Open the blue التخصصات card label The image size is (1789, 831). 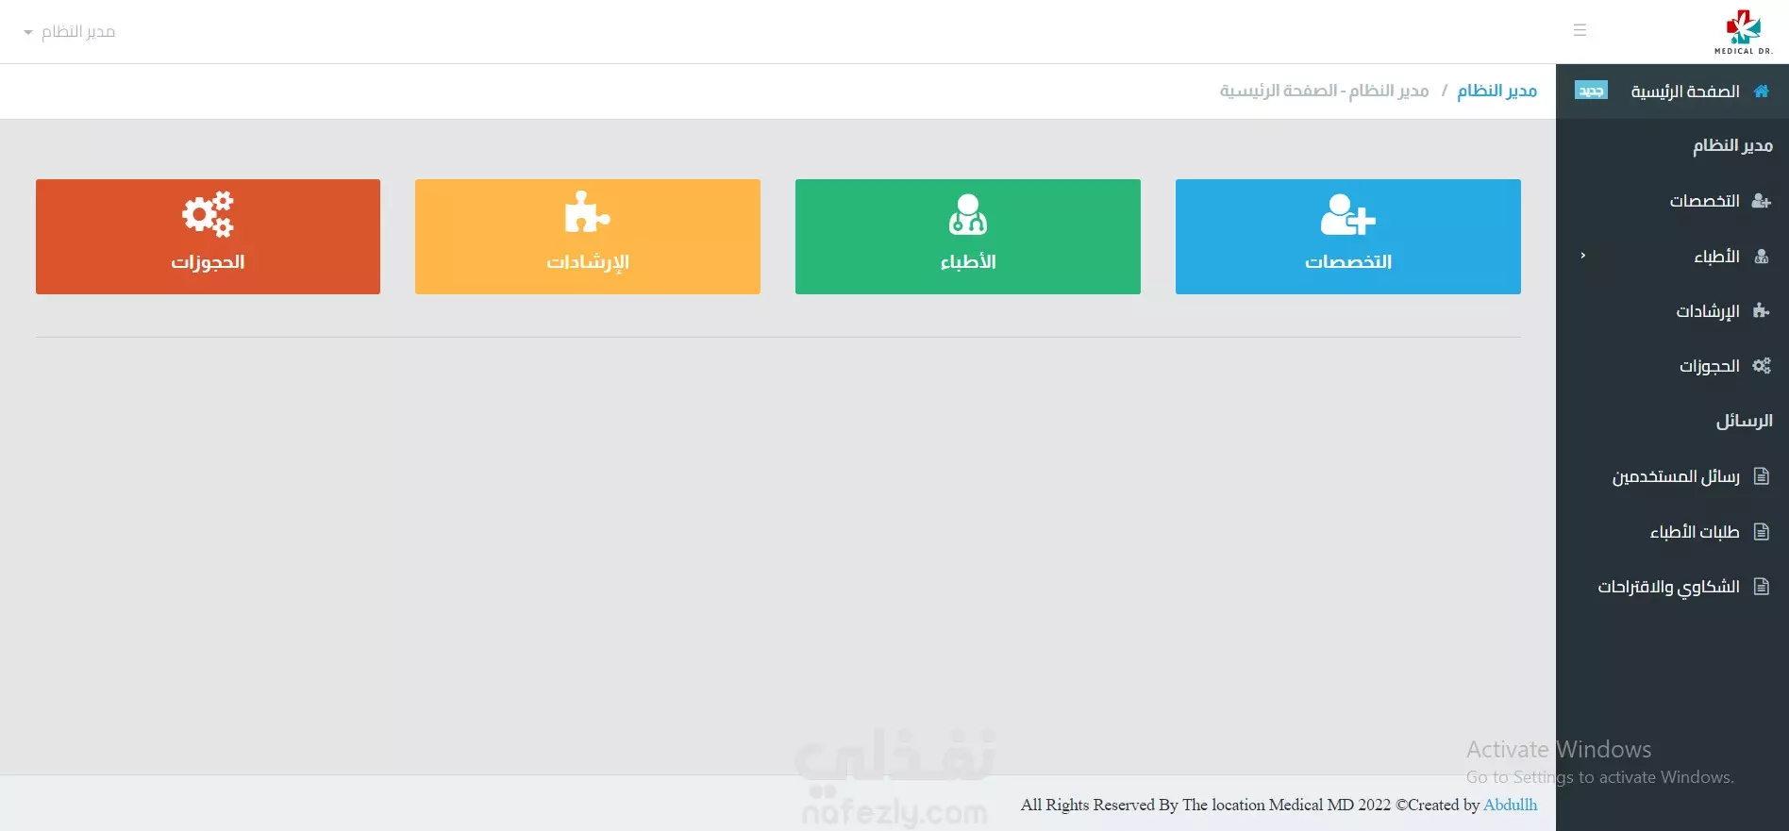(x=1347, y=261)
